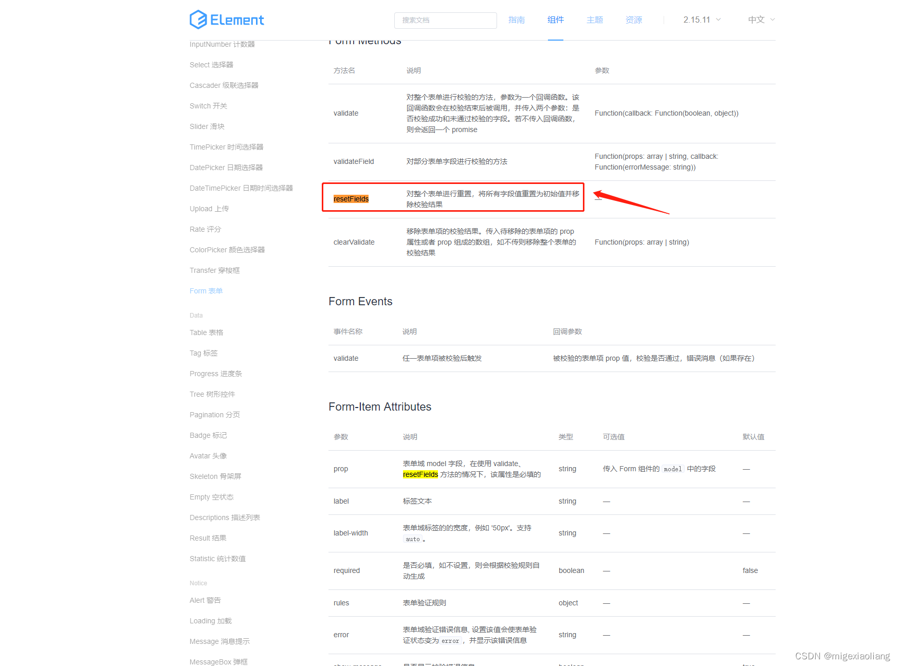898x666 pixels.
Task: Focus the 搜索文档 search box
Action: coord(445,20)
